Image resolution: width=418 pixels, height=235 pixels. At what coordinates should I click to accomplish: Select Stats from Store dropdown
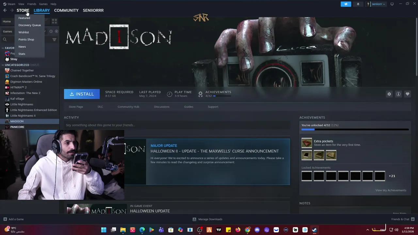coord(22,54)
